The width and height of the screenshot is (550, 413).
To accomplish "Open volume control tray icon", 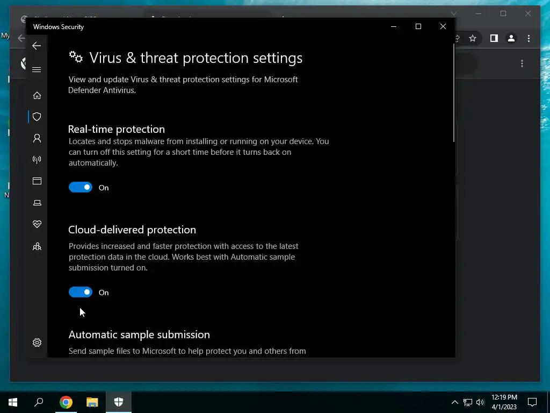I will [x=480, y=402].
